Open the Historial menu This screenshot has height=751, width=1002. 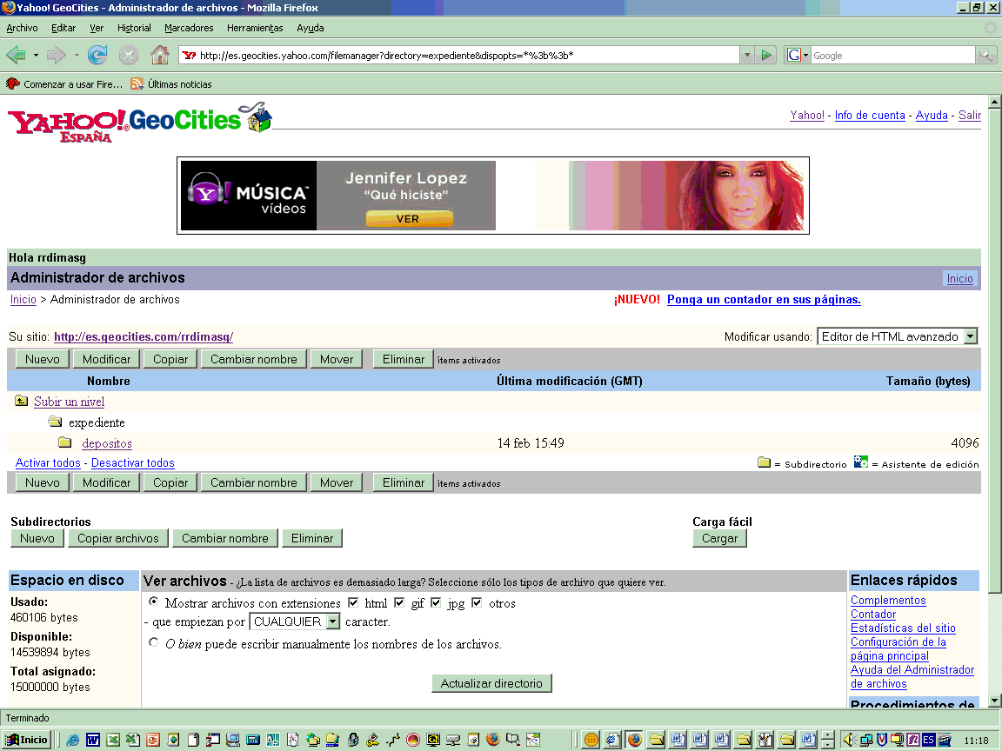(134, 28)
